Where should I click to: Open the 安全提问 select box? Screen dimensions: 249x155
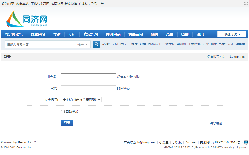pyautogui.click(x=81, y=99)
